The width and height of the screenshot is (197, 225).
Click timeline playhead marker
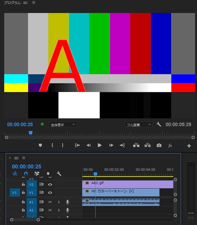click(95, 174)
